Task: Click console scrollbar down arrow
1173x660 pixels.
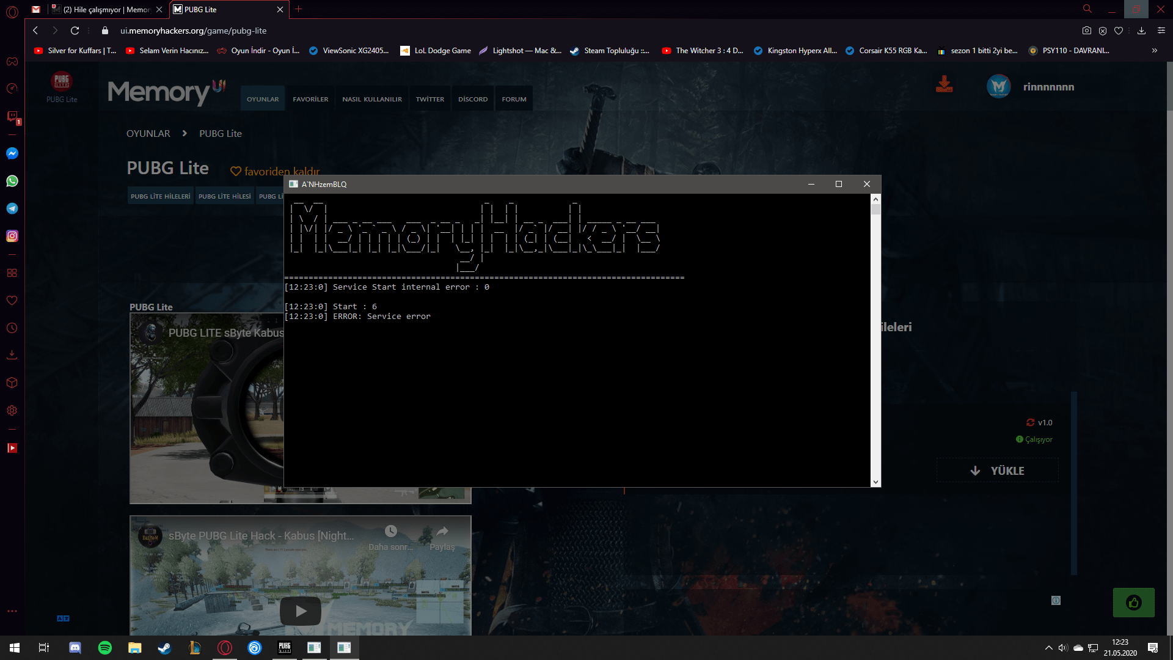Action: [x=876, y=482]
